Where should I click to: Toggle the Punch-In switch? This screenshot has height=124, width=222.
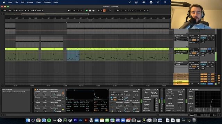point(128,11)
